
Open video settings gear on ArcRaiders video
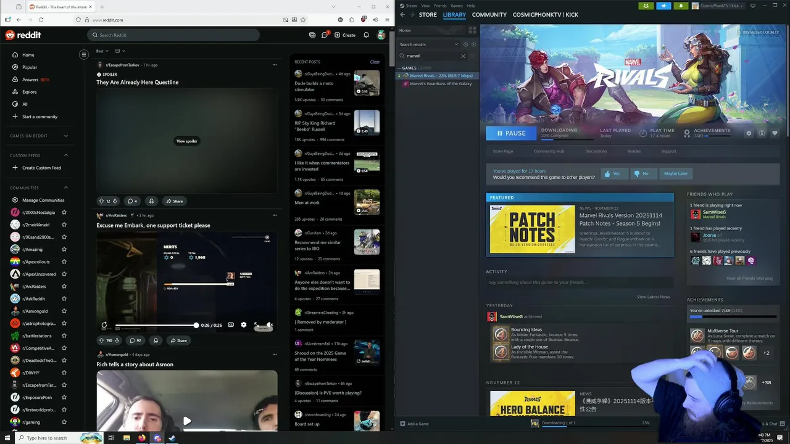click(x=244, y=325)
